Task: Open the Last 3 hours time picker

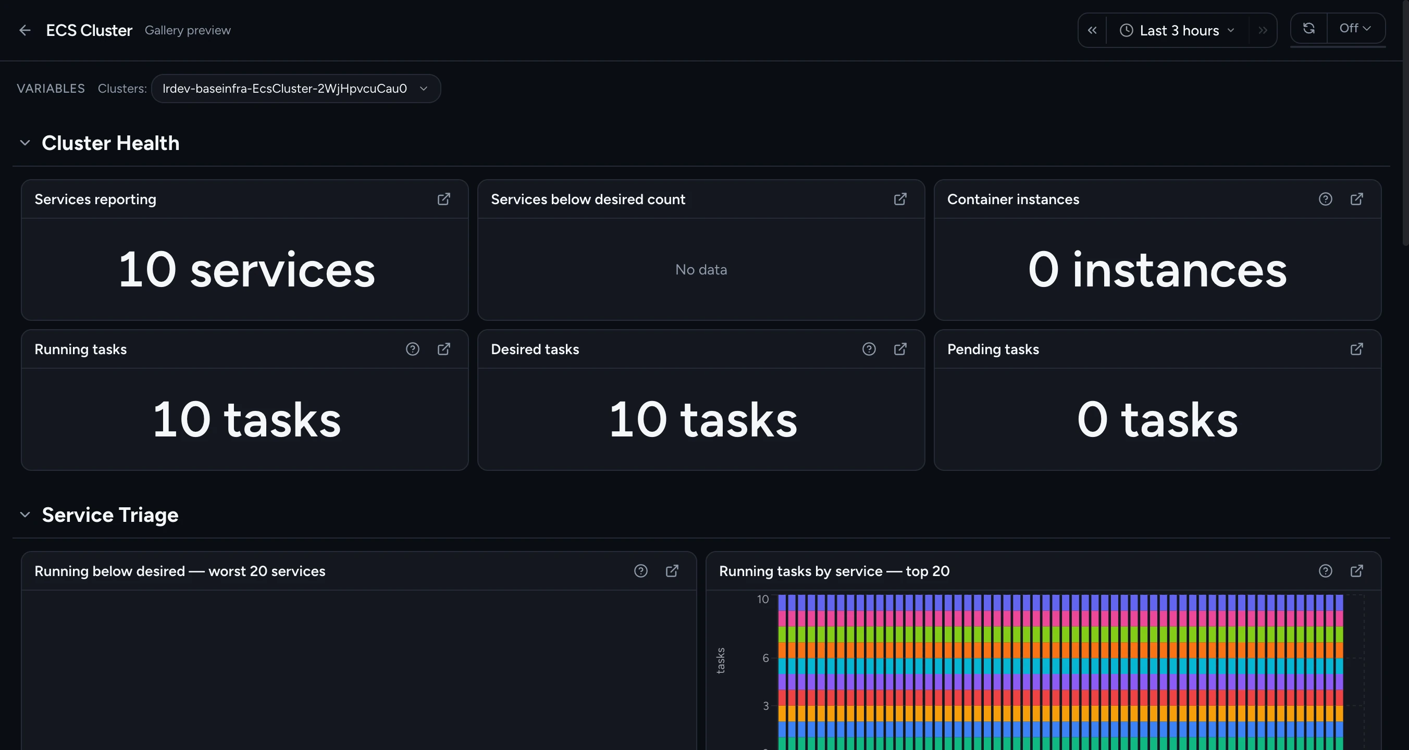Action: point(1177,30)
